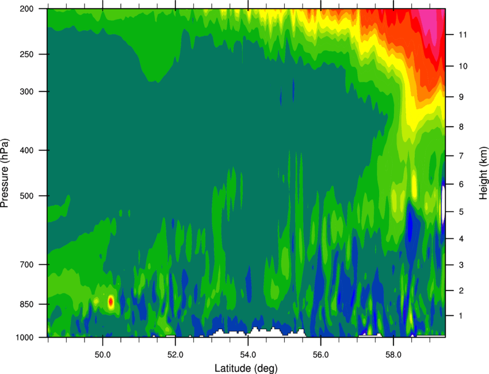Click the 52.0 latitude tick label
This screenshot has width=489, height=374.
coord(175,355)
